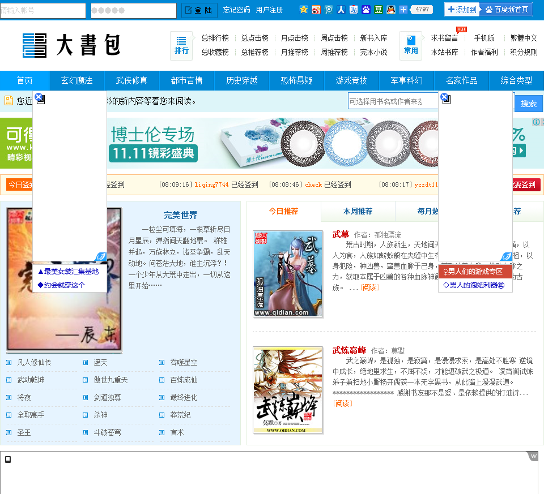Open 武墓 book title link

(341, 234)
